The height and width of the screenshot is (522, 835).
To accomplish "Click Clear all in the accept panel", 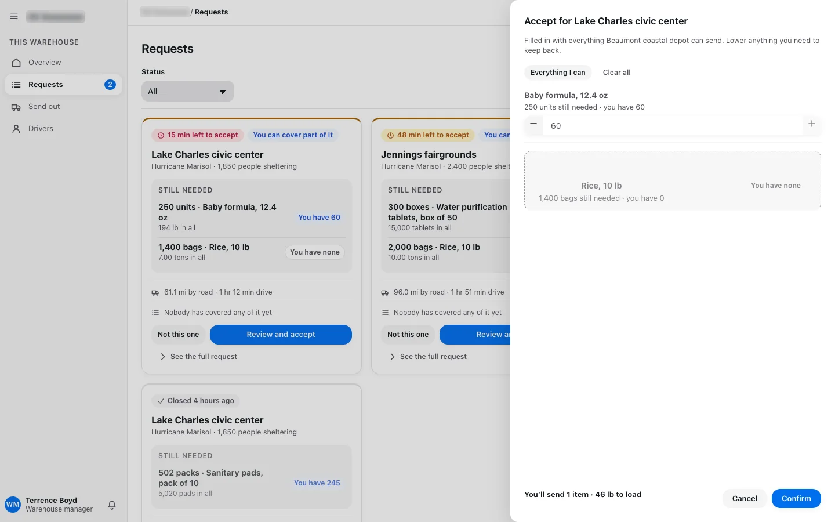I will tap(616, 72).
